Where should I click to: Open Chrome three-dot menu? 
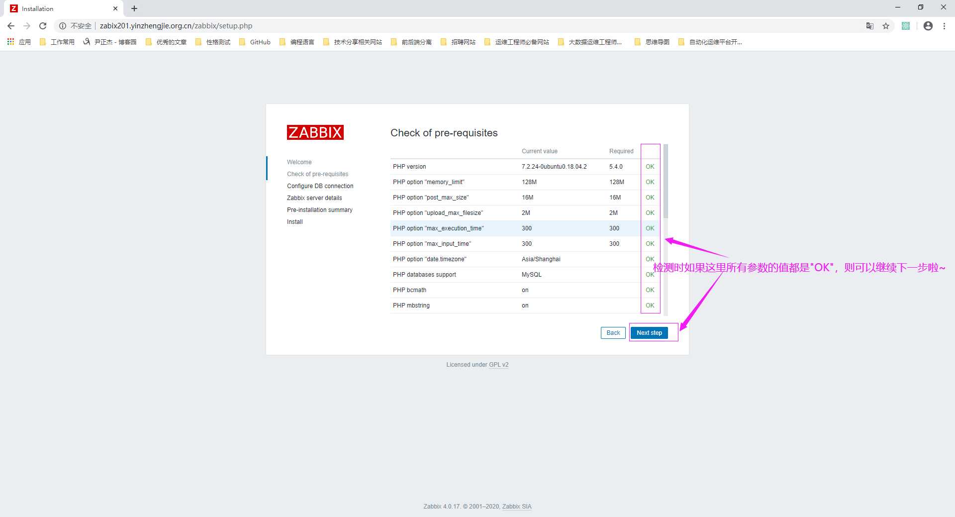pos(944,26)
